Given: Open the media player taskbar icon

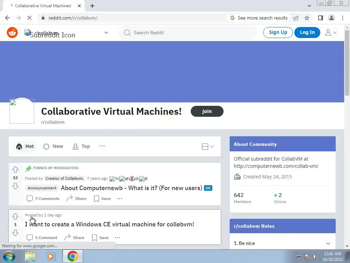Looking at the screenshot, I should (x=51, y=256).
